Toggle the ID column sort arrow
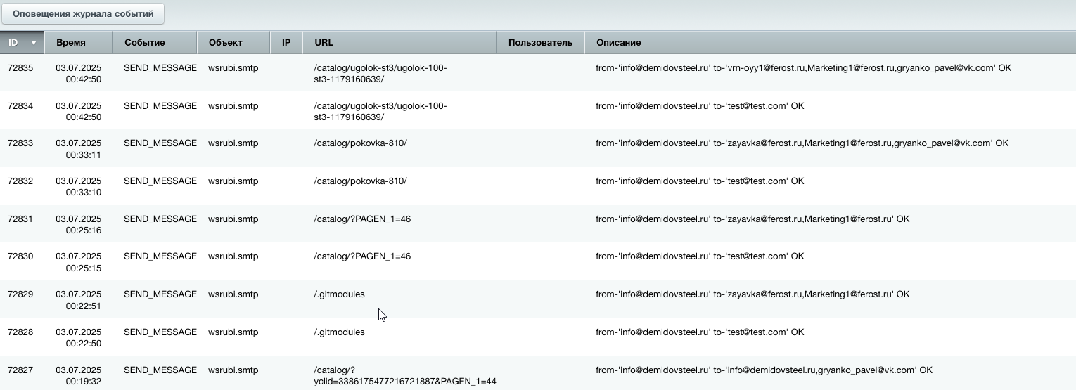This screenshot has width=1076, height=390. [34, 43]
